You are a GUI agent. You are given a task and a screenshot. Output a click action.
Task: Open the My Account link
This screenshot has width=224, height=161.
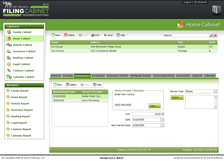200,2
